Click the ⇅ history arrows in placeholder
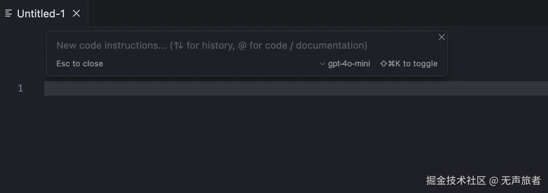This screenshot has width=548, height=193. pos(178,45)
